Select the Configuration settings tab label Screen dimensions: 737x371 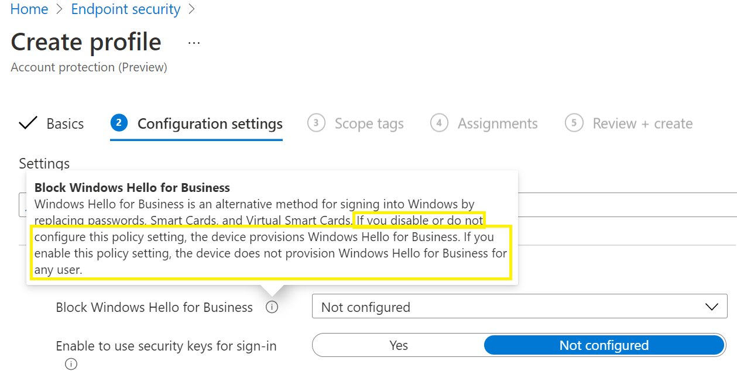pos(210,123)
